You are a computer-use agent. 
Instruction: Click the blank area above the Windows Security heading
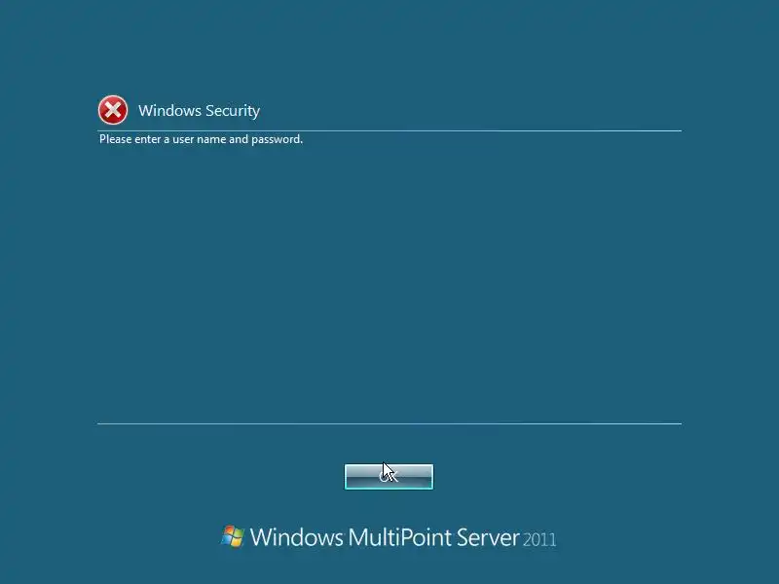(x=389, y=47)
